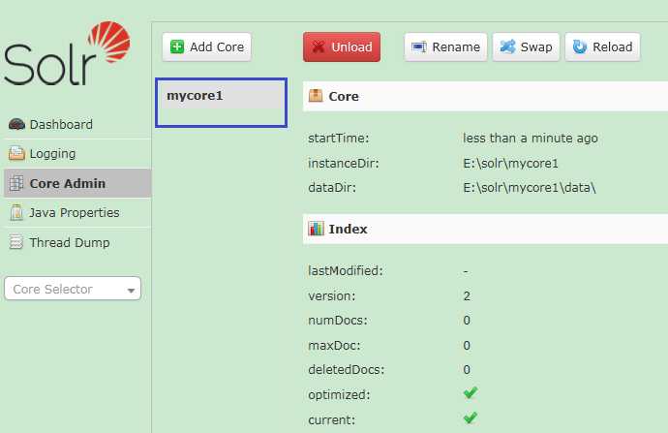The height and width of the screenshot is (433, 668).
Task: Click the Solr logo
Action: [68, 53]
